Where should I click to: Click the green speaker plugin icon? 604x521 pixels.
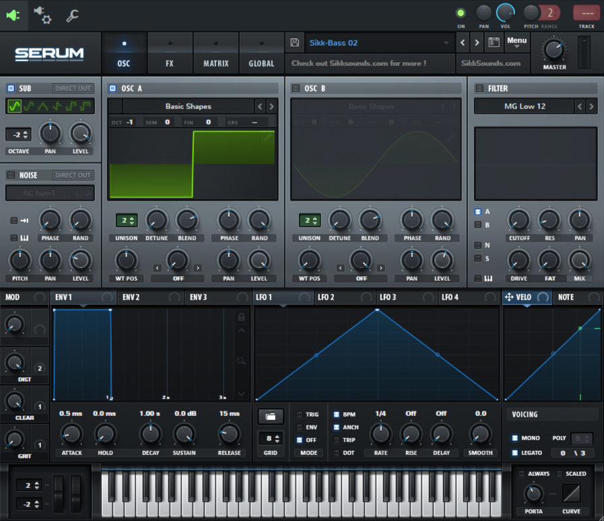tap(13, 15)
